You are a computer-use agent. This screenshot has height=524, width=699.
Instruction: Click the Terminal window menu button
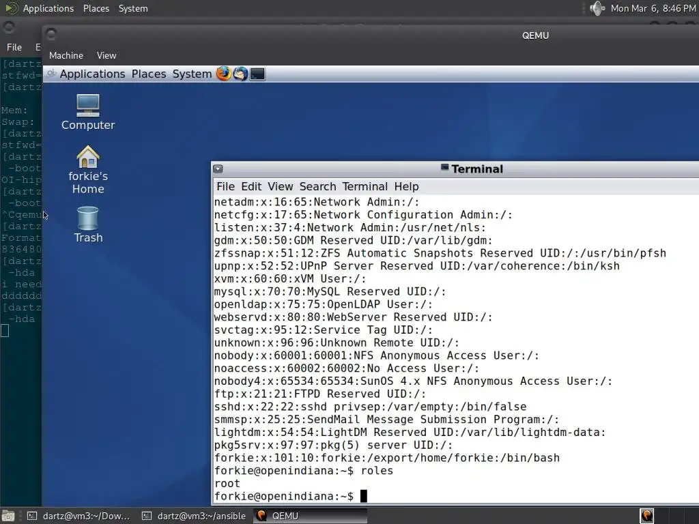tap(218, 169)
